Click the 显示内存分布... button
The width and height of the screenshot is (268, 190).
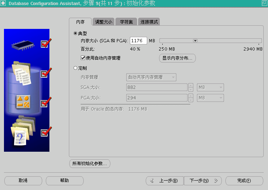(x=177, y=58)
